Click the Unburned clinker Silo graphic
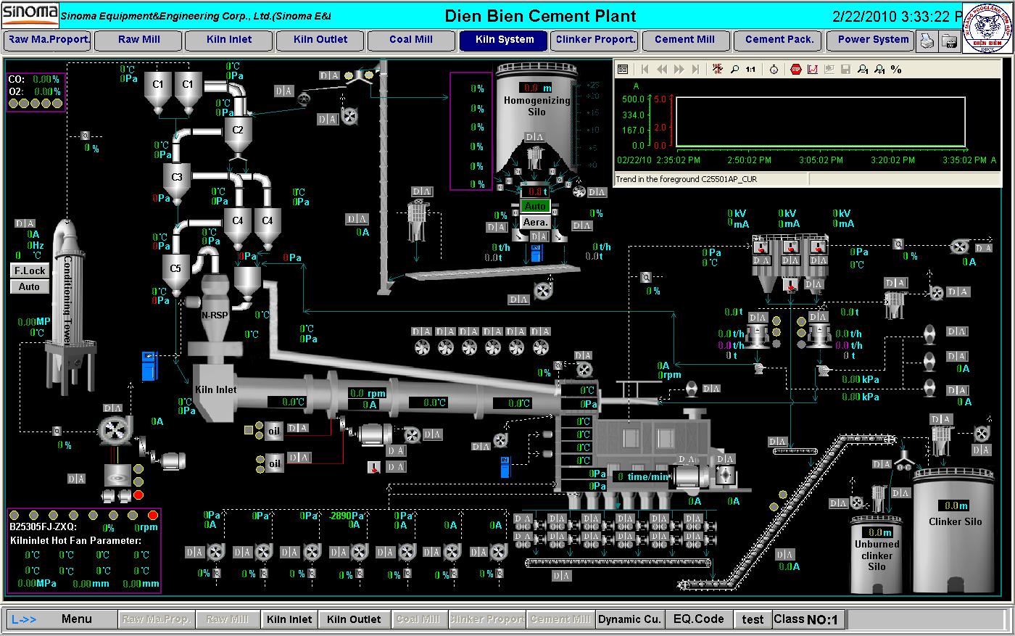 click(x=877, y=553)
